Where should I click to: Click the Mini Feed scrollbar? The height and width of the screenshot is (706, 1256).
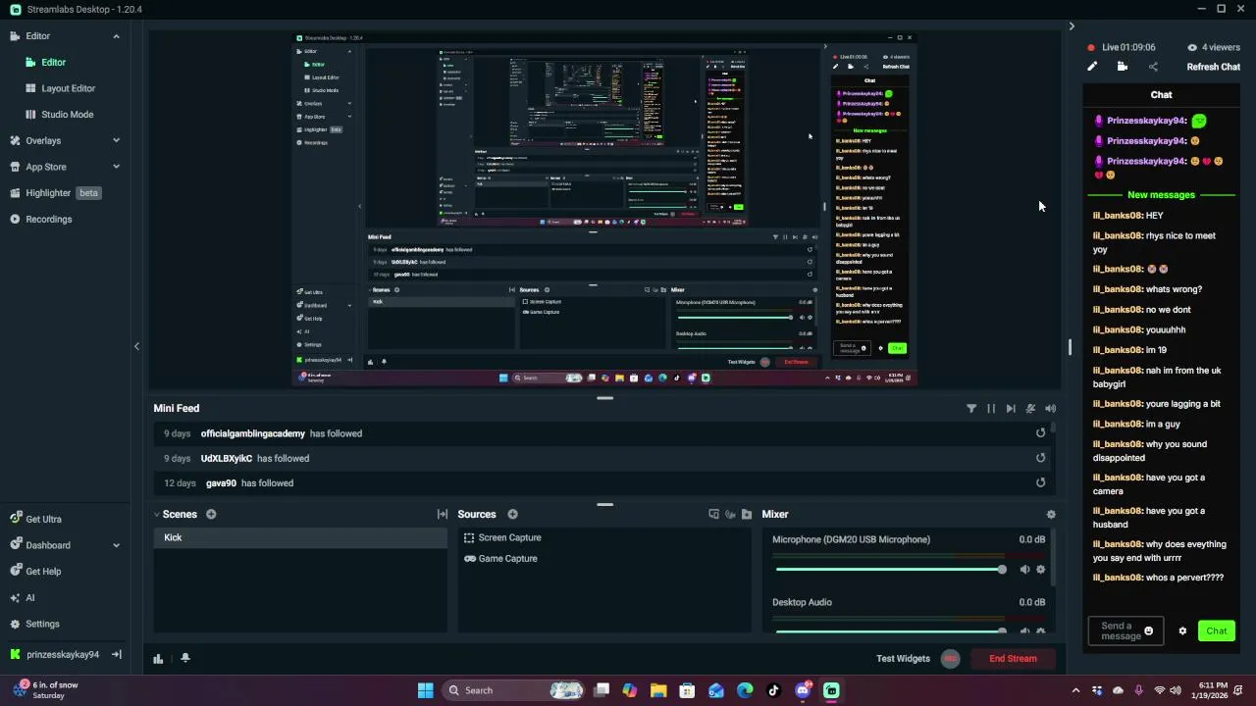(x=1054, y=429)
